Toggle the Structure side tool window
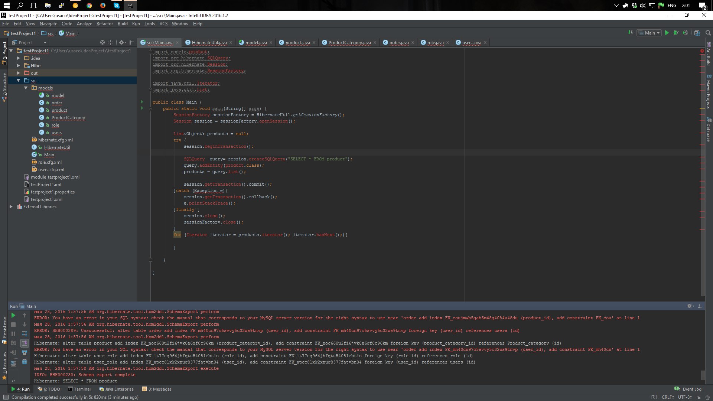The height and width of the screenshot is (401, 713). [4, 87]
